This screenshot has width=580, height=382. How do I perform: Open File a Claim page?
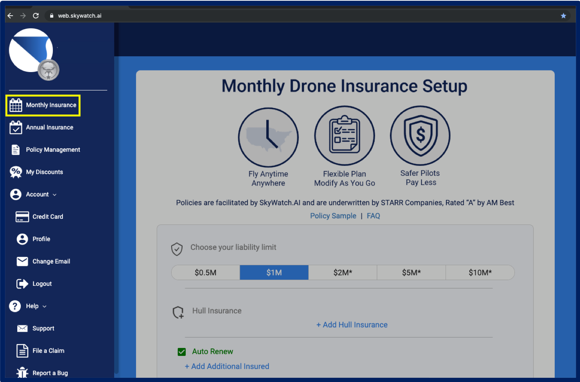[48, 351]
